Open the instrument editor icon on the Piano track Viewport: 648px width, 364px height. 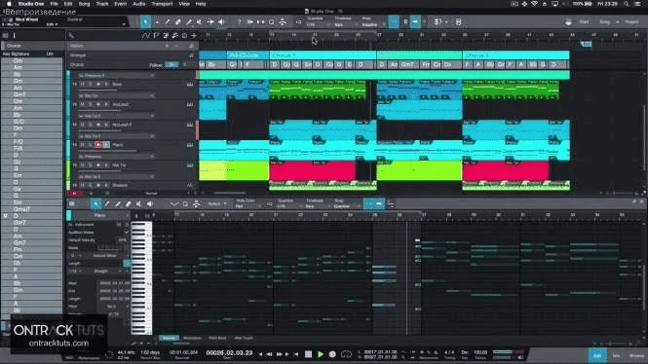190,145
